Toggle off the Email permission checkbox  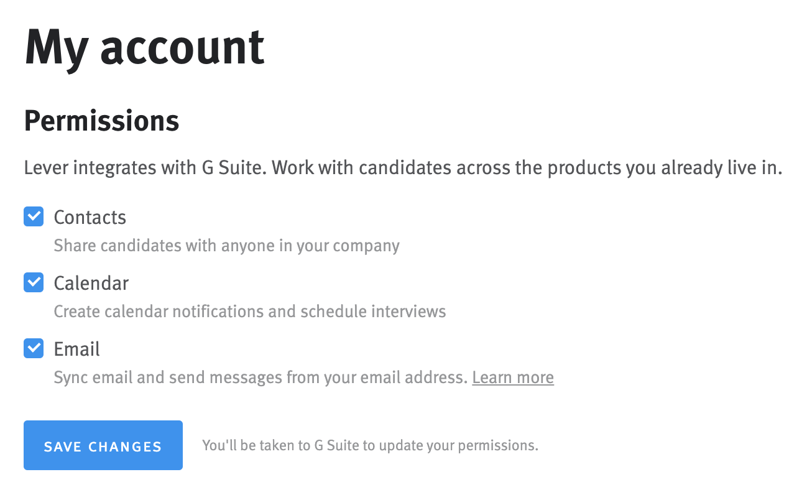coord(33,348)
